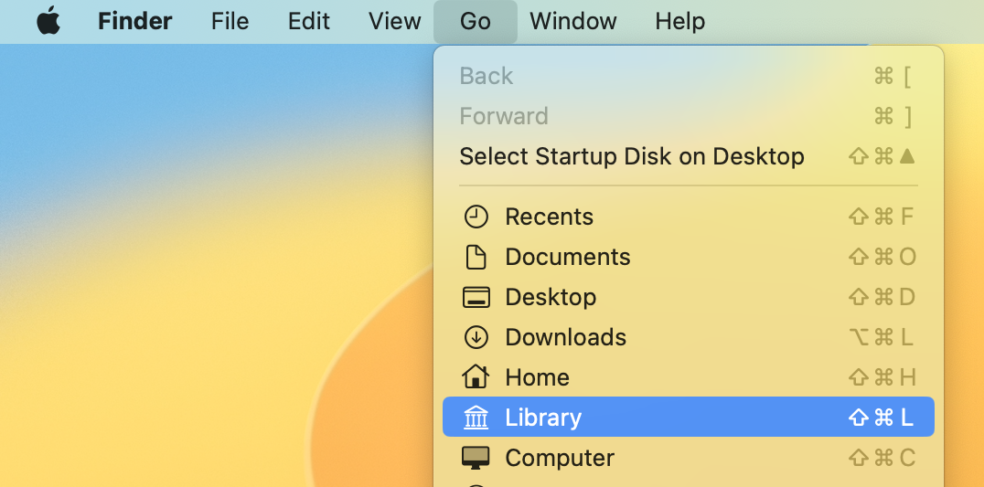Viewport: 984px width, 487px height.
Task: Close the open Go menu
Action: pos(476,21)
